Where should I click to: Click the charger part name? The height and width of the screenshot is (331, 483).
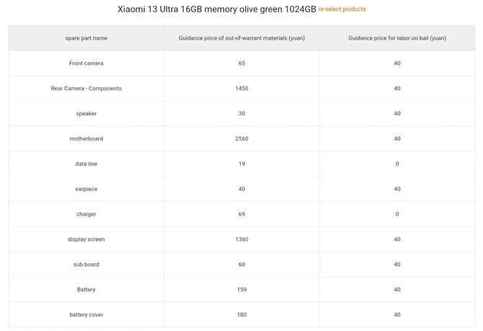point(86,214)
